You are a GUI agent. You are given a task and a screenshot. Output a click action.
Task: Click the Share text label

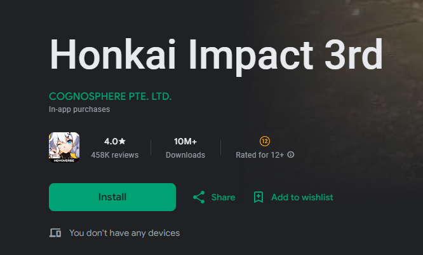point(223,197)
